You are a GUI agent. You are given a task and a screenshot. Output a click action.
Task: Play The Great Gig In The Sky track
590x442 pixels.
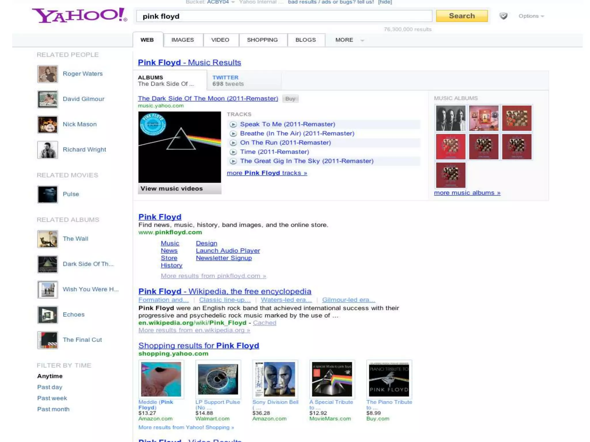point(233,161)
